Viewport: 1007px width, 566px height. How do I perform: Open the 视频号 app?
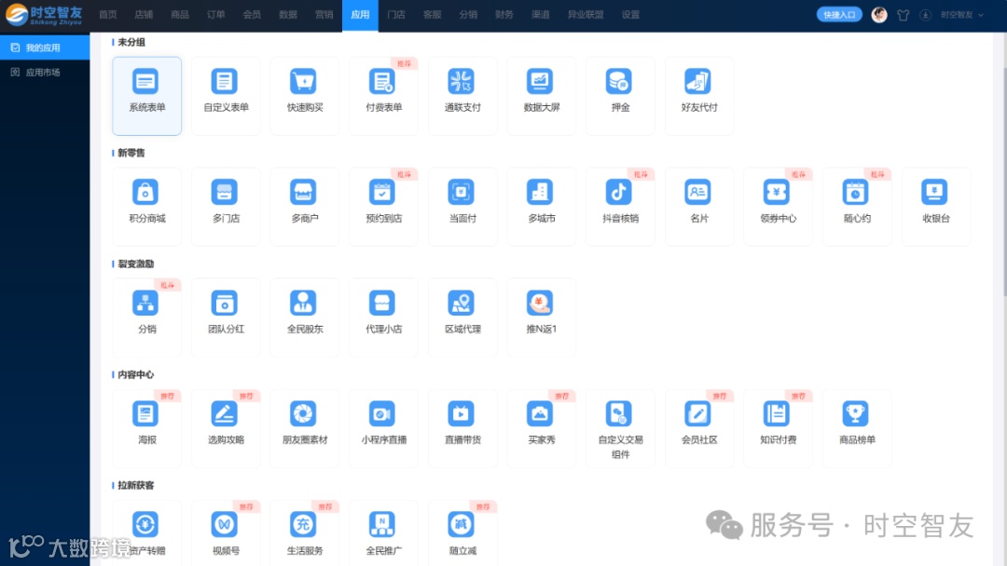226,532
